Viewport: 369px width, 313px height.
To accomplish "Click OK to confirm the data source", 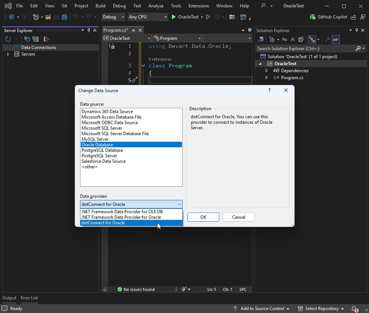I will coord(203,217).
